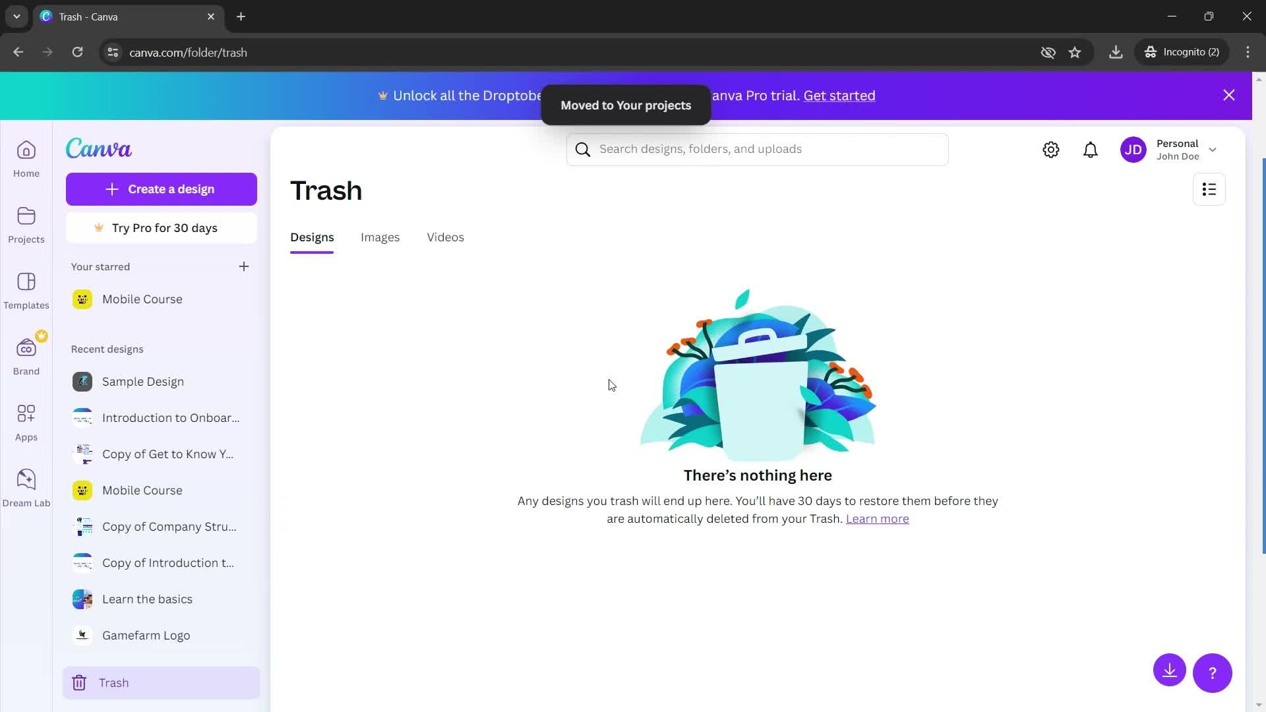Image resolution: width=1266 pixels, height=712 pixels.
Task: Close the Trash - Canva tab
Action: (x=211, y=16)
